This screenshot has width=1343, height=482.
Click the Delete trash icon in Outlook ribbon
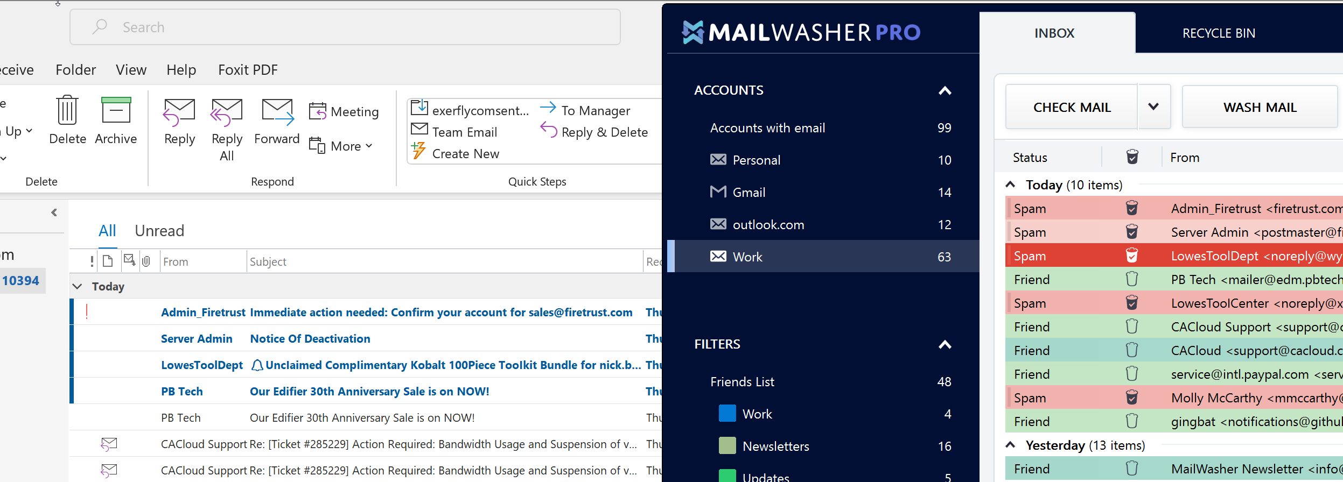coord(67,110)
